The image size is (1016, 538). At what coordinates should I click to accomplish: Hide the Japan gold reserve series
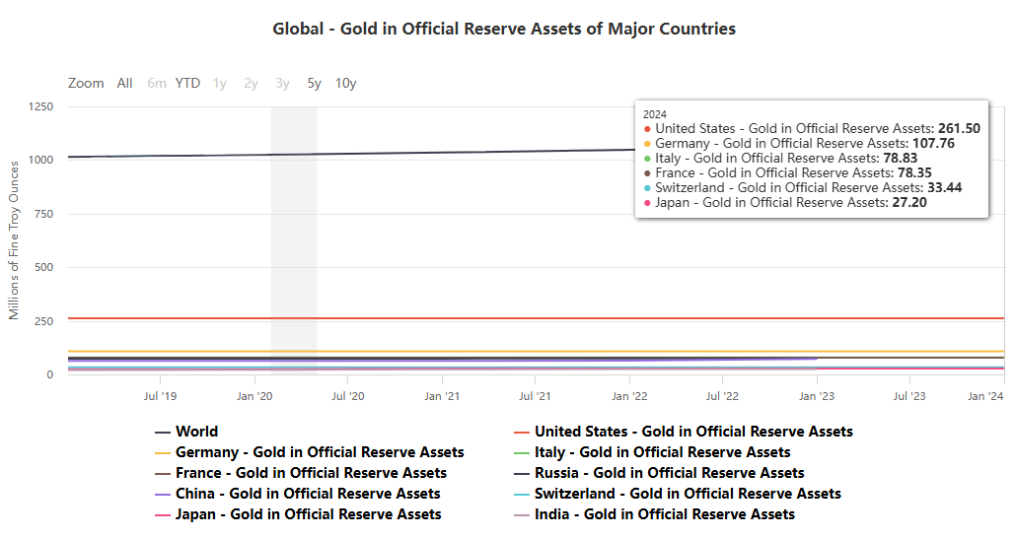[x=308, y=514]
